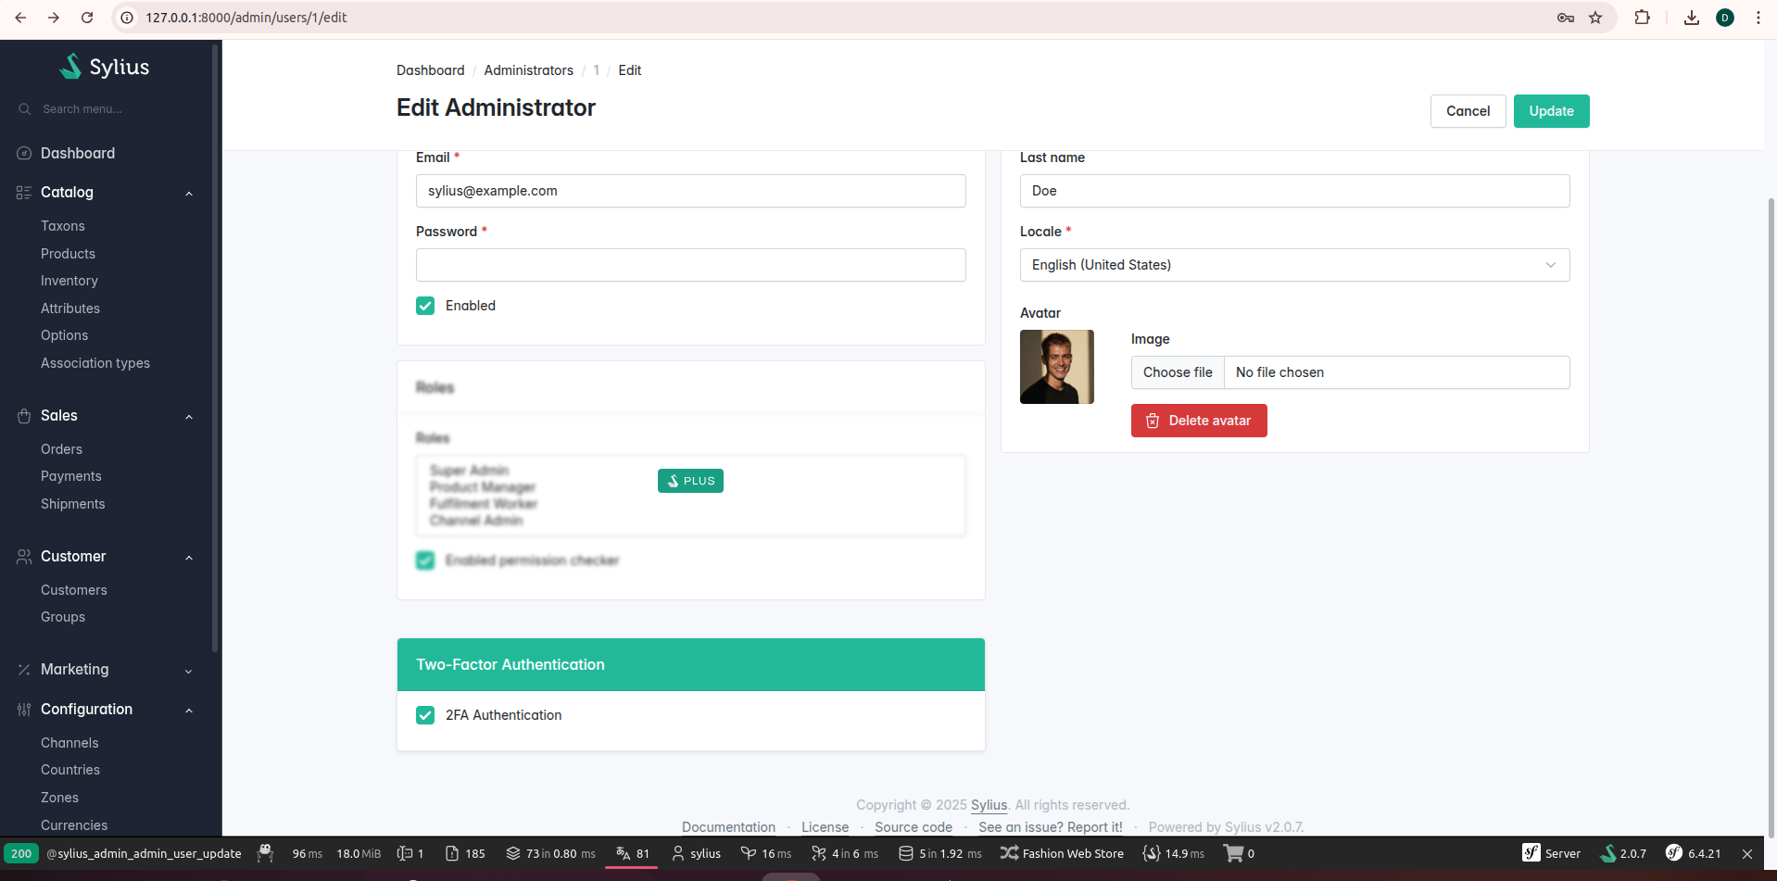Click the cart icon in debug toolbar

pyautogui.click(x=1234, y=853)
